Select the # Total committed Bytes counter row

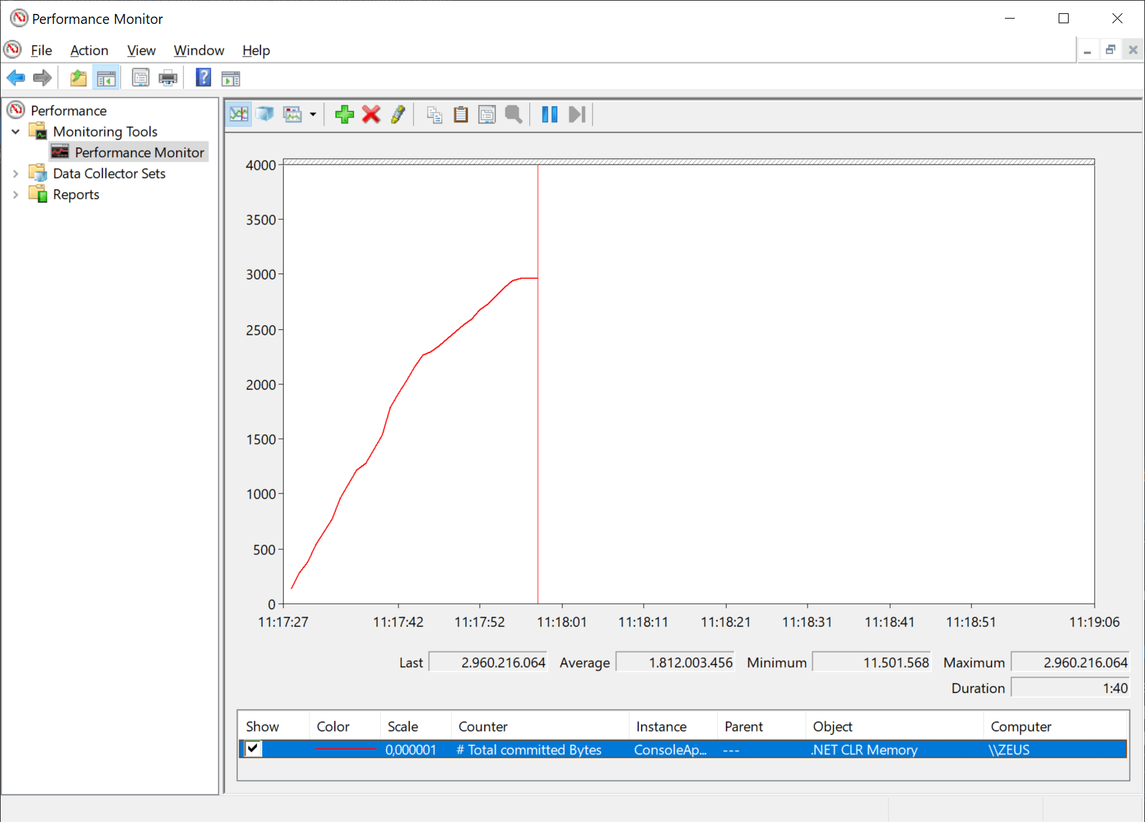pos(683,750)
